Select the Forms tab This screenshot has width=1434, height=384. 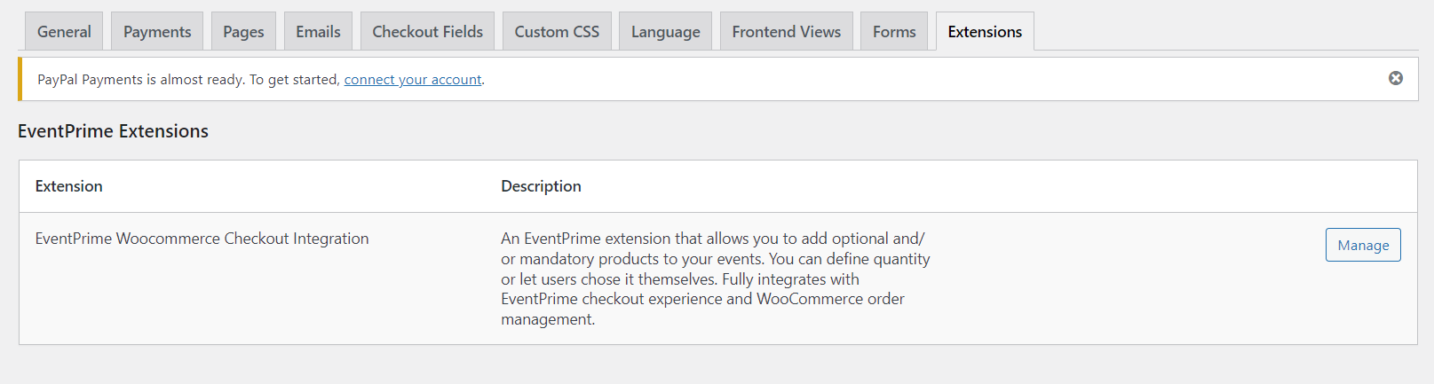click(x=893, y=32)
